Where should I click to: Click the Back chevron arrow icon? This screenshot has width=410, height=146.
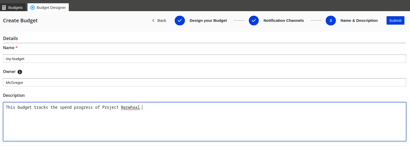(153, 21)
